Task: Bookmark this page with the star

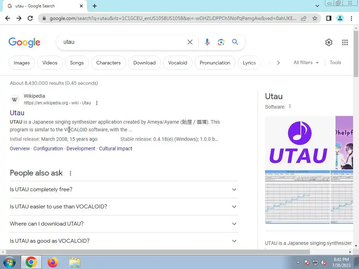Action: point(315,18)
